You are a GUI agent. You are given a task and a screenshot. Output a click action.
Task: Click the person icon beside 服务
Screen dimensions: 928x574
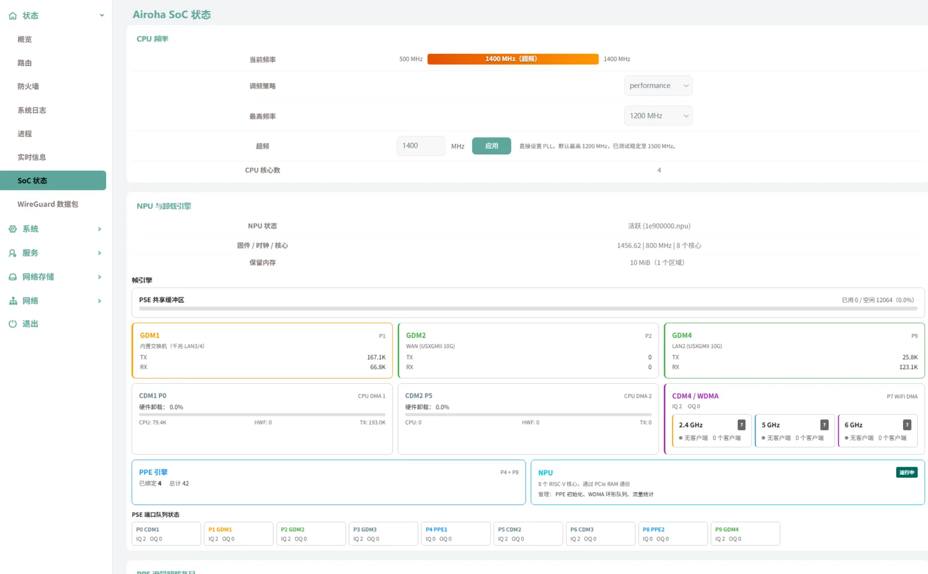pyautogui.click(x=13, y=253)
